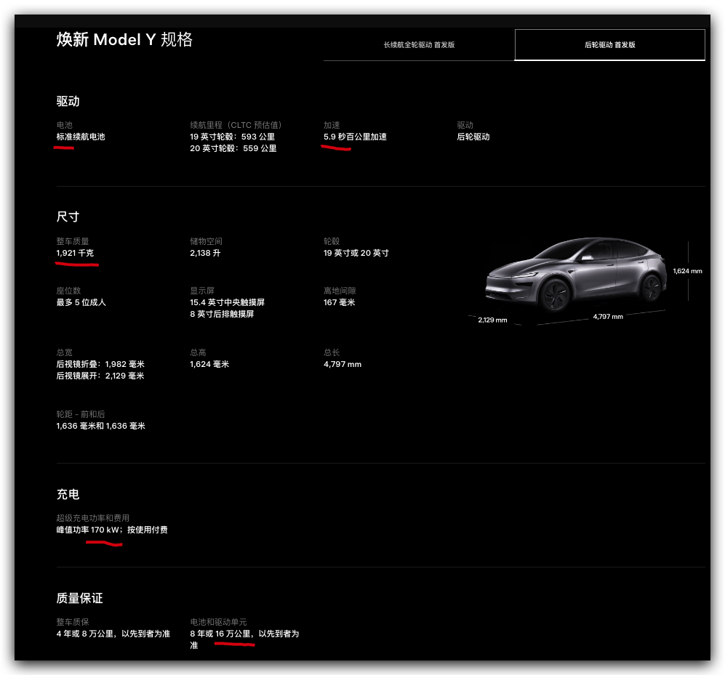Switch to 长续航全轮驱动 首发版 tab
The image size is (725, 675).
[x=419, y=45]
